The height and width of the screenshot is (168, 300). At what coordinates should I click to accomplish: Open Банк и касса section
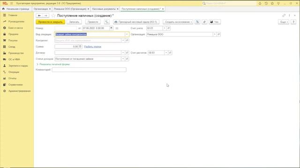click(x=15, y=28)
